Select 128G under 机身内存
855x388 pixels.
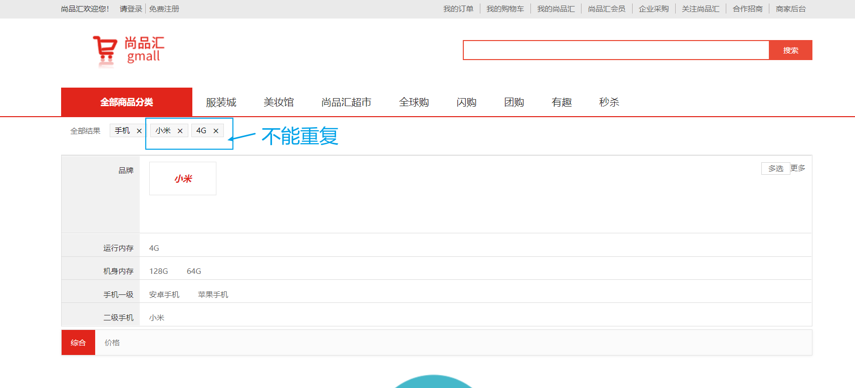point(159,271)
